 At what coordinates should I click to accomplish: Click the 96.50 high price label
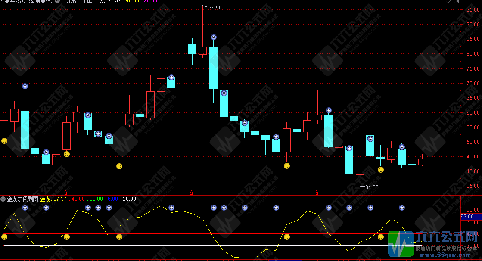coord(215,8)
